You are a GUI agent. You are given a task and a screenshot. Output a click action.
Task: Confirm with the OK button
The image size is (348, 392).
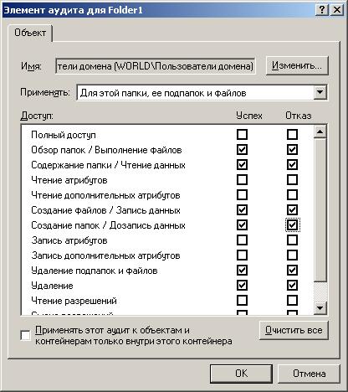(241, 374)
